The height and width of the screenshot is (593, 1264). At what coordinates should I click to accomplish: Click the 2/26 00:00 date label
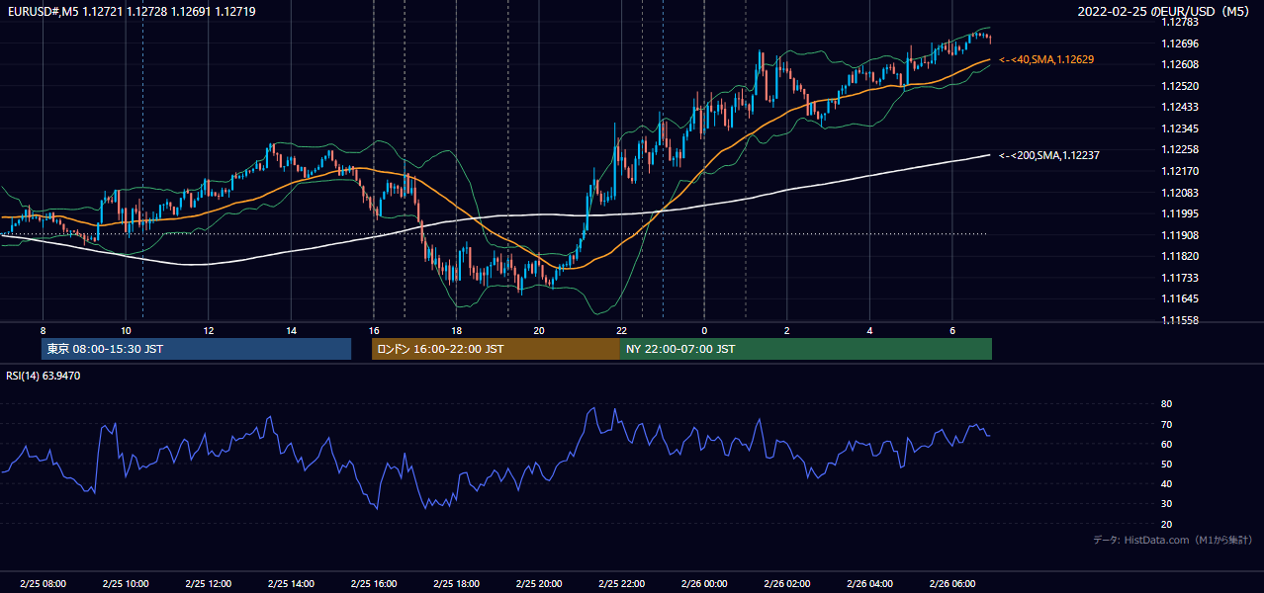(704, 583)
